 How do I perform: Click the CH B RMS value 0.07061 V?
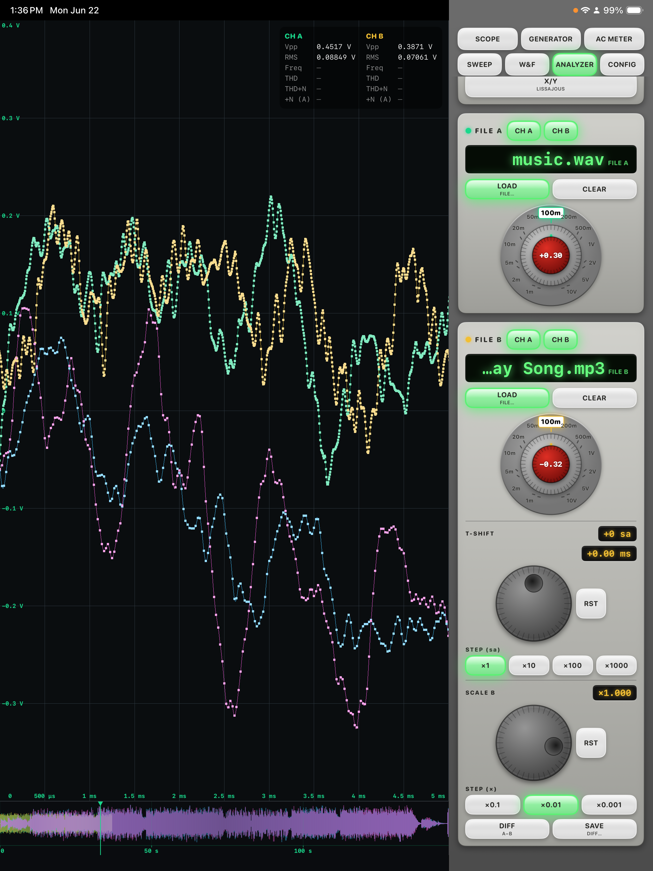tap(417, 57)
